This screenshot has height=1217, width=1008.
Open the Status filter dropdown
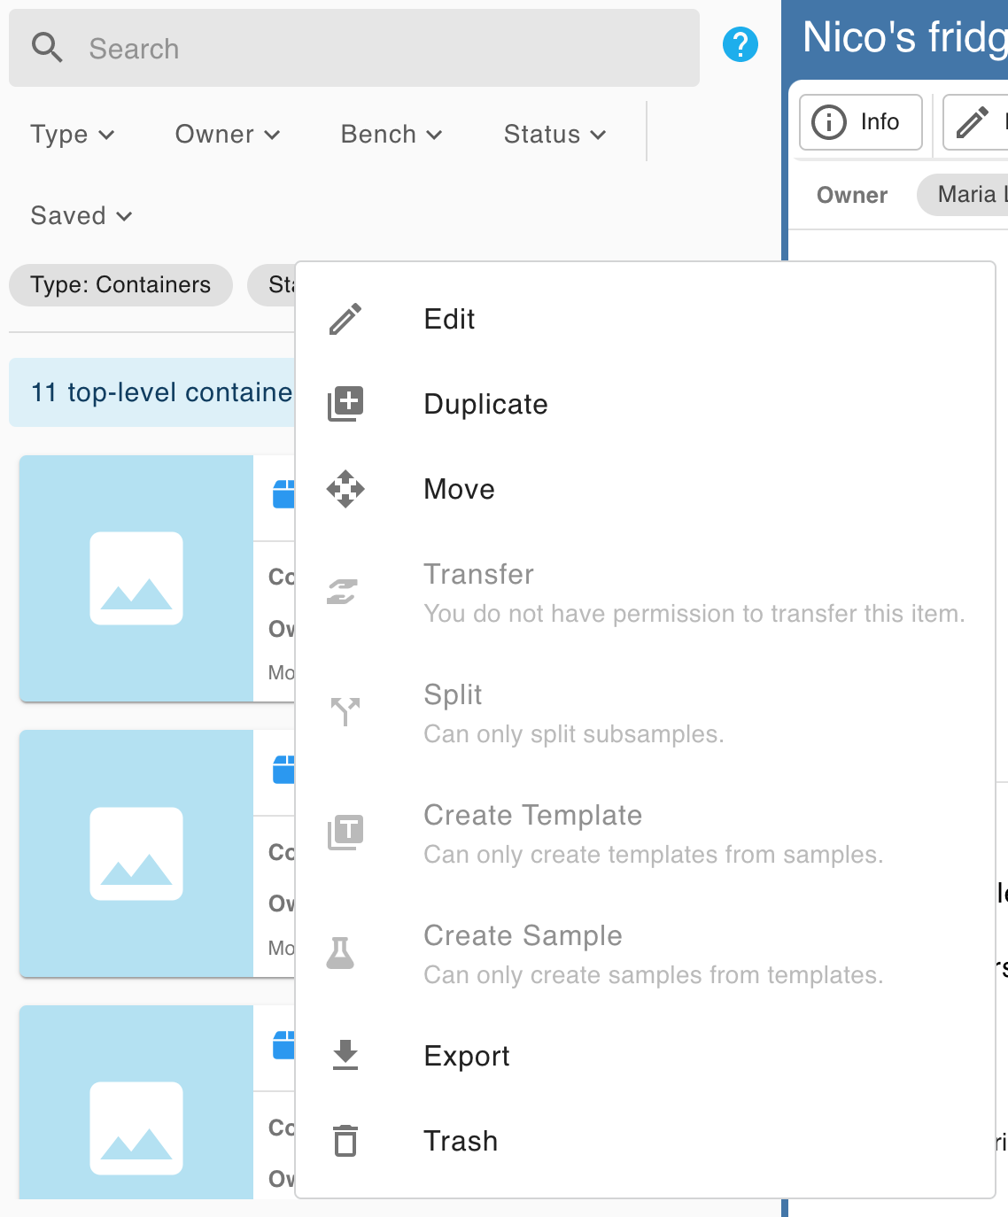[x=554, y=135]
